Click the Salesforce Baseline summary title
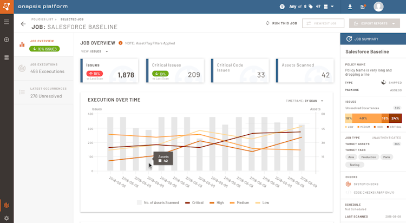Screen dimensions: 406x223 (367, 51)
